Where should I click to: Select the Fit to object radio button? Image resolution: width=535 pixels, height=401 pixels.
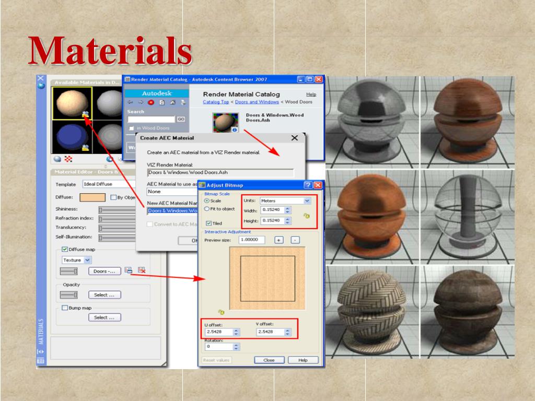tap(207, 209)
